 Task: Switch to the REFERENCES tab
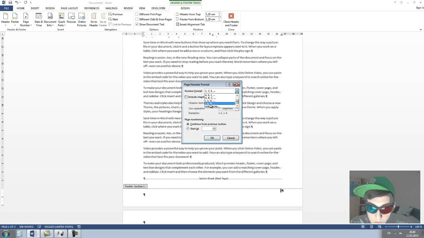[x=92, y=8]
